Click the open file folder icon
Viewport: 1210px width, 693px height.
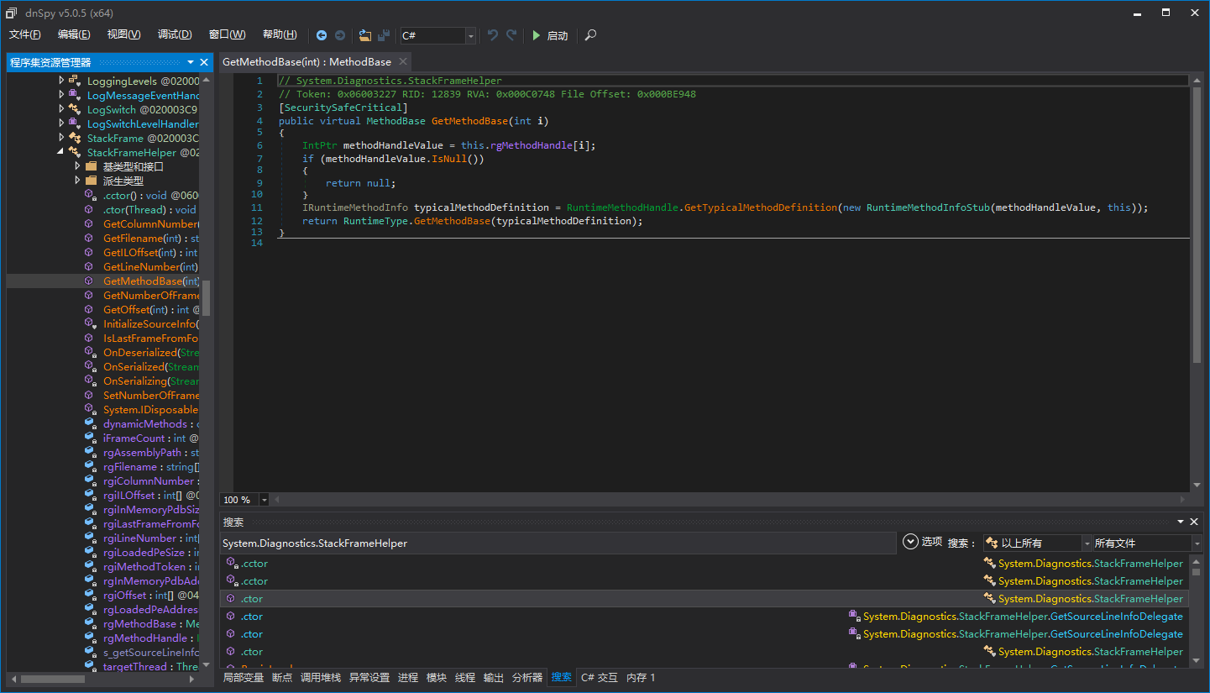(364, 35)
